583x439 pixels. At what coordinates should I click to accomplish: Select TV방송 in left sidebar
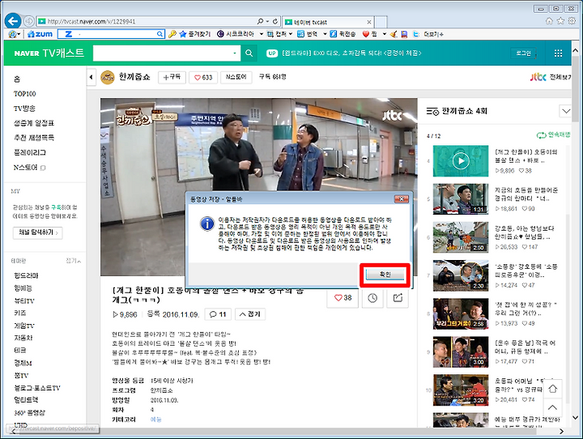tap(24, 109)
